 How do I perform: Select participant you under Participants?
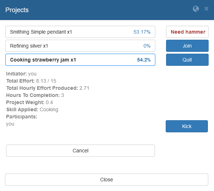click(10, 124)
